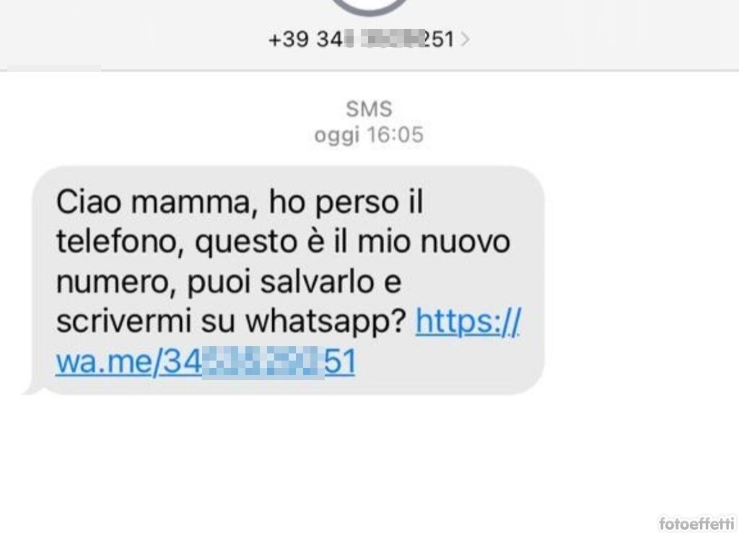Expand contact details via the chevron arrow
Image resolution: width=739 pixels, height=533 pixels.
(465, 39)
